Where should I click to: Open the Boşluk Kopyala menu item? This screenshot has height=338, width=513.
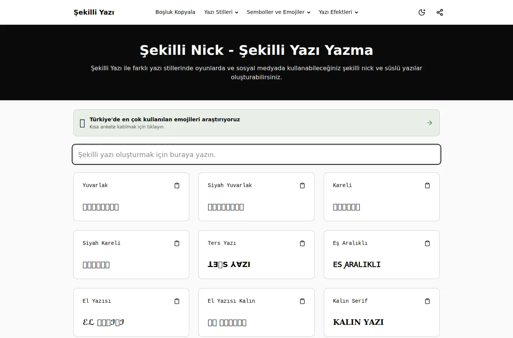pyautogui.click(x=175, y=12)
